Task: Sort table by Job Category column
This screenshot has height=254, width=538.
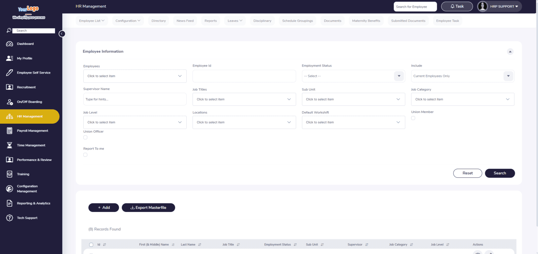Action: point(412,245)
